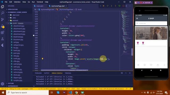Open the Testing flask view
The image size is (170, 95).
click(x=2, y=39)
